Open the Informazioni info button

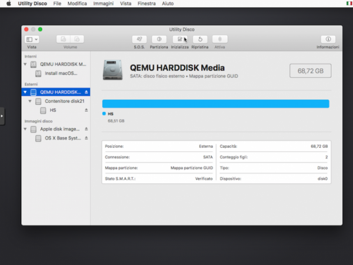328,39
